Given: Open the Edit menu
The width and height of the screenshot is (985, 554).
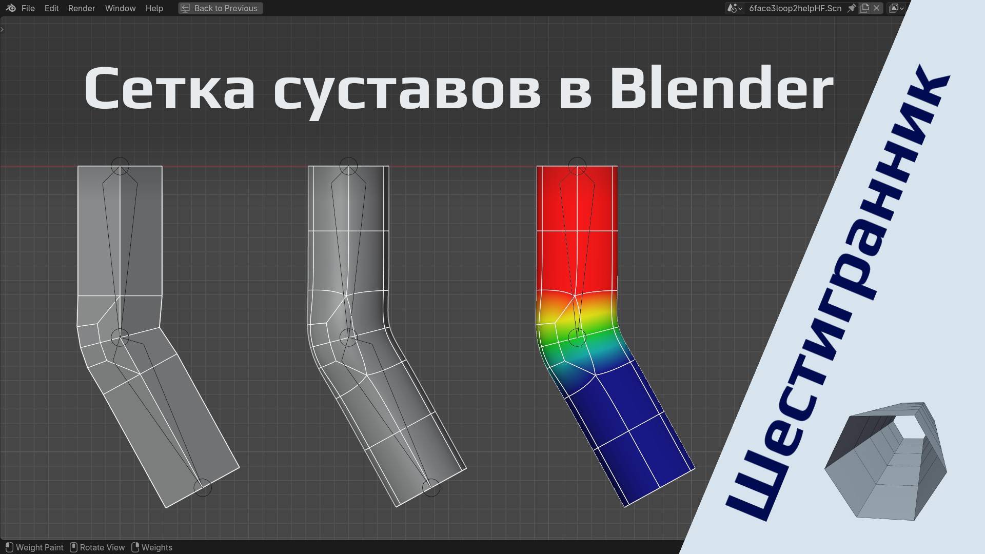Looking at the screenshot, I should pyautogui.click(x=51, y=8).
